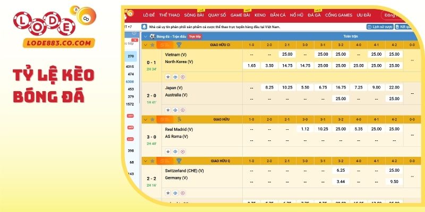Open the THỂ THAO menu
Screen dimensions: 425x212
[x=169, y=15]
